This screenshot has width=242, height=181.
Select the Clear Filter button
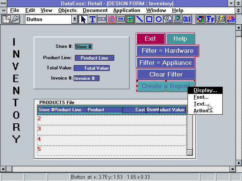pyautogui.click(x=166, y=74)
